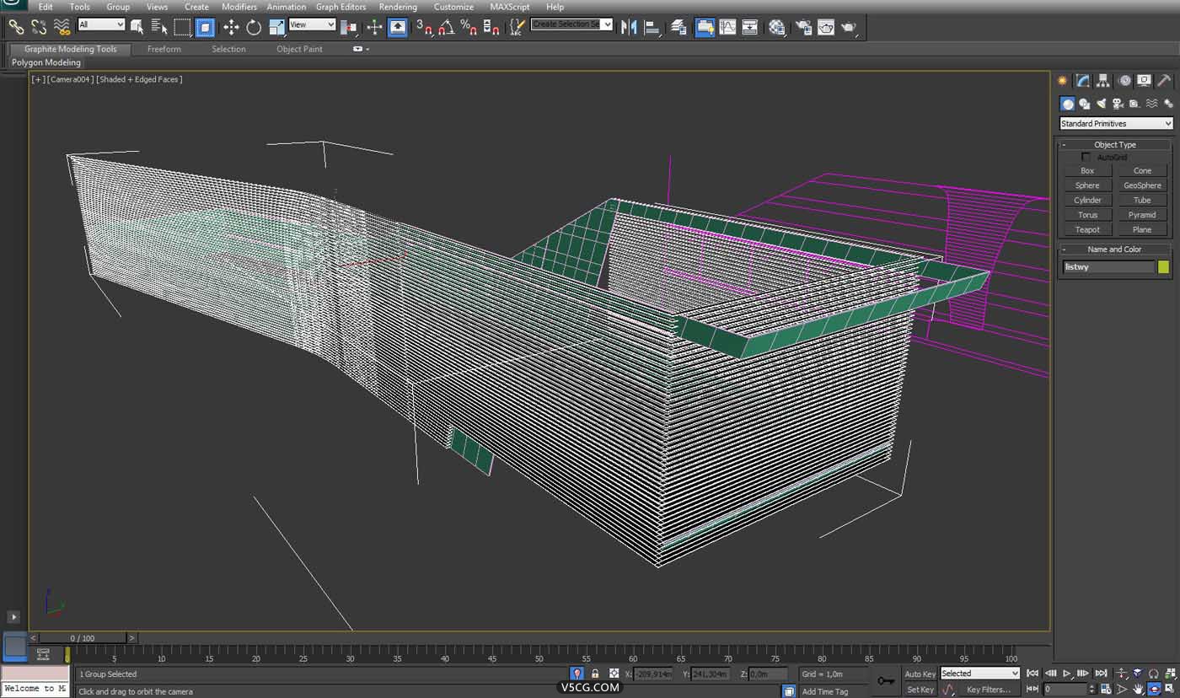Open Render Setup dialog
Screen dimensions: 1180x698
pyautogui.click(x=803, y=27)
